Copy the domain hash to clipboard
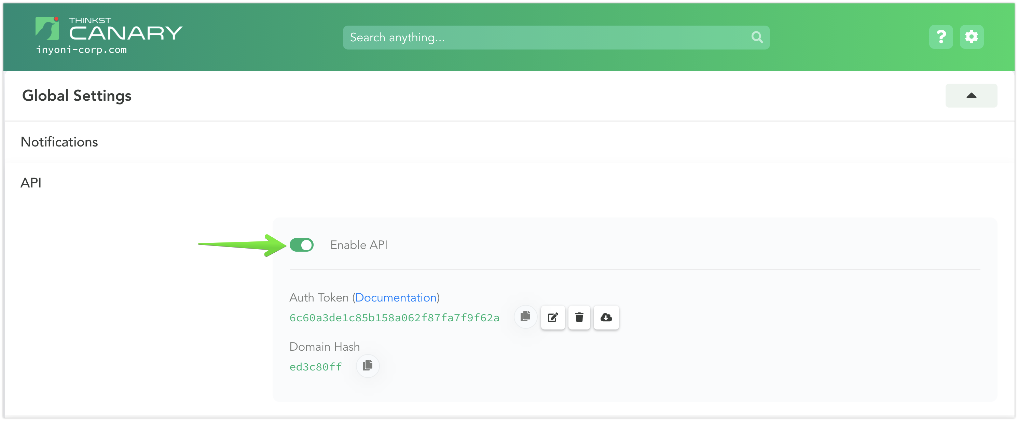This screenshot has width=1018, height=421. pos(368,366)
